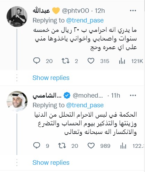Visit the @trend_pase link in the first reply
This screenshot has width=145, height=172.
[x=85, y=20]
